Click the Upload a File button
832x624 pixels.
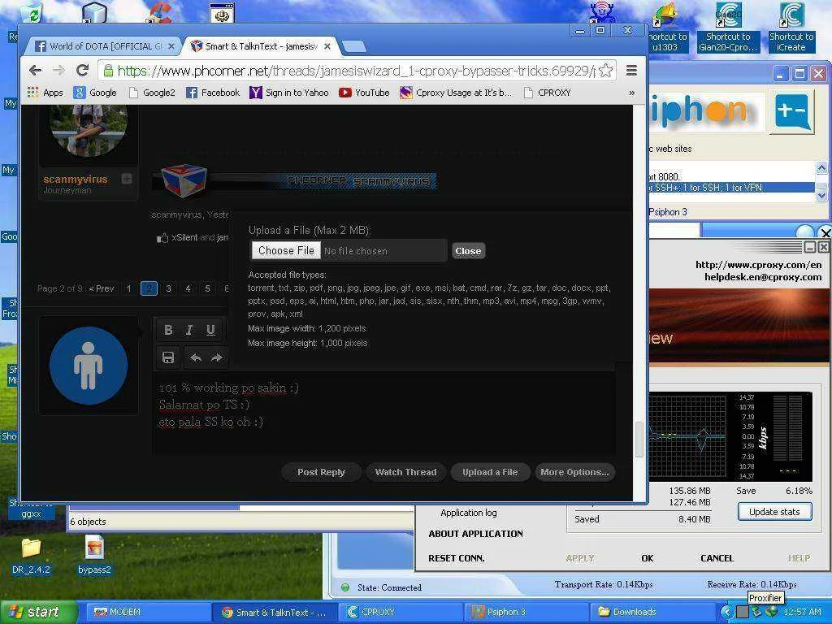490,472
